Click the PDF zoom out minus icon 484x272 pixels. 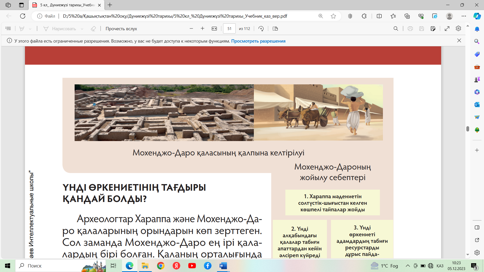click(191, 29)
